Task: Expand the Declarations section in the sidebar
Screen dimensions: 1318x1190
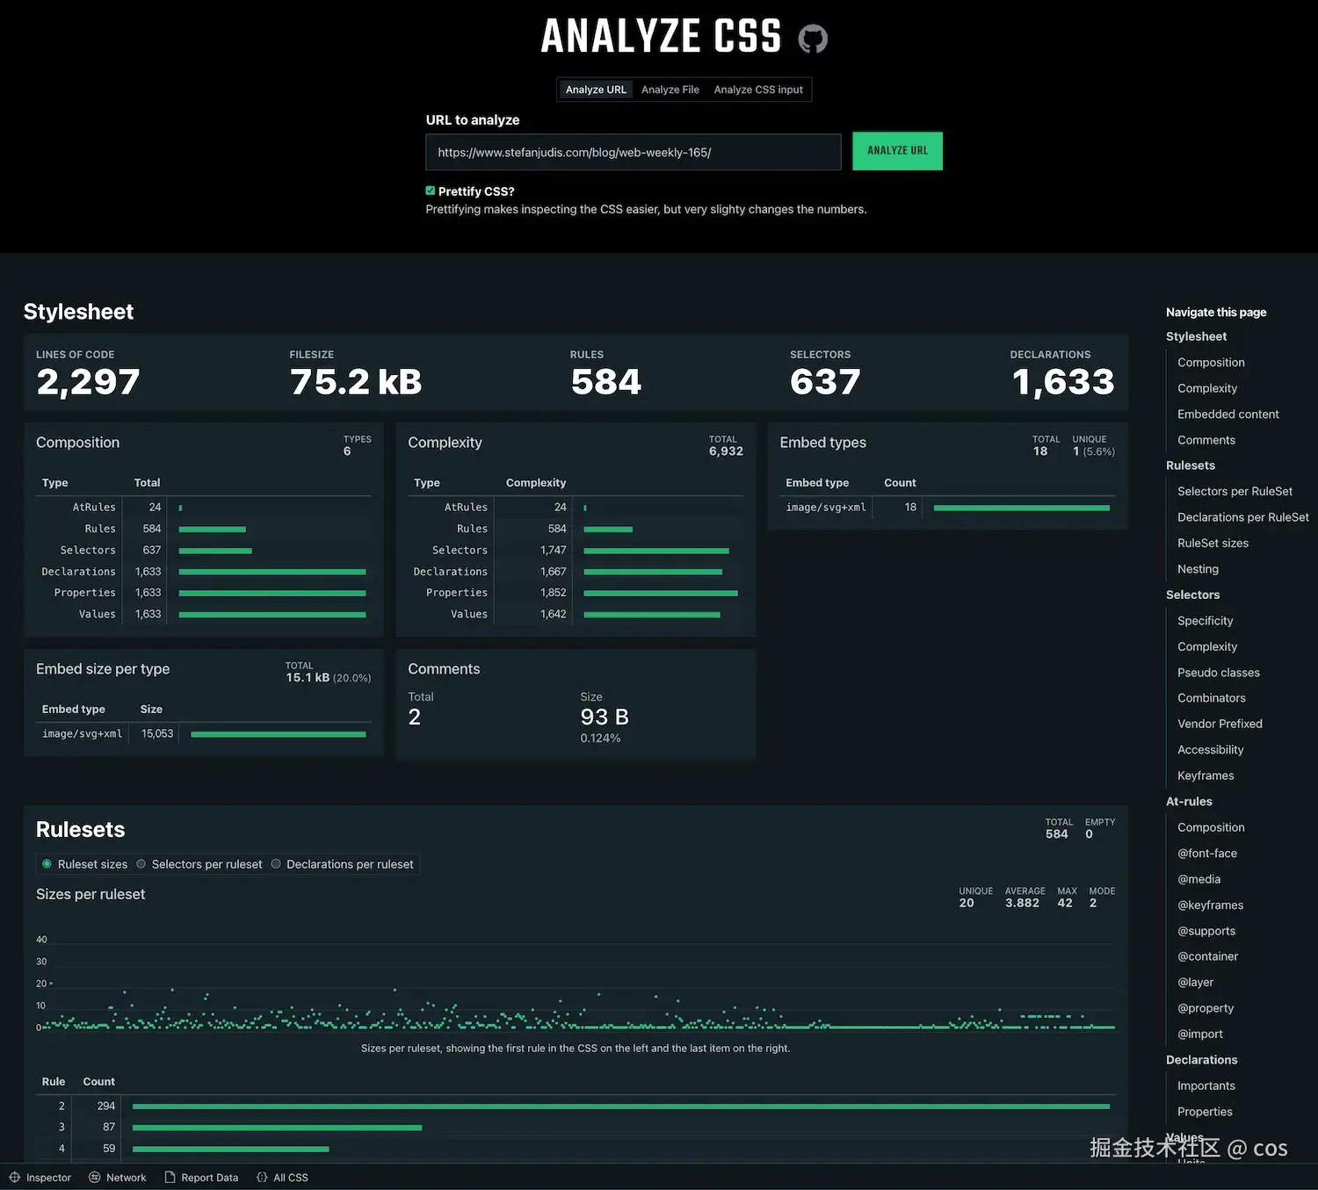Action: 1201,1059
